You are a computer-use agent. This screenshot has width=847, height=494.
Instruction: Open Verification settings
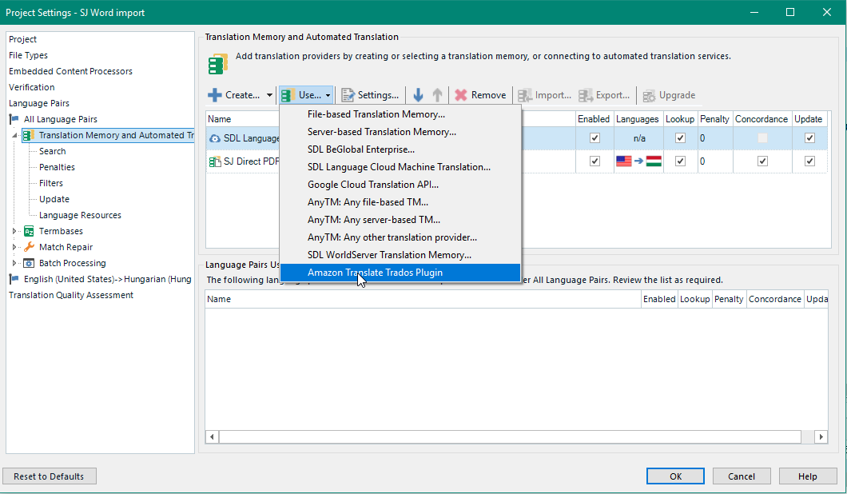pyautogui.click(x=31, y=87)
